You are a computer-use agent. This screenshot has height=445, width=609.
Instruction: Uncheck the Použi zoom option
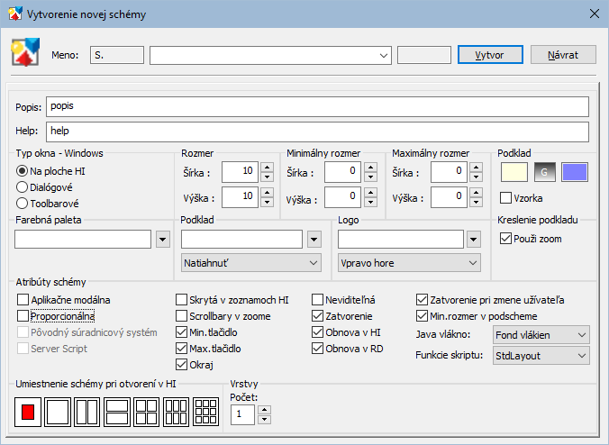point(505,239)
